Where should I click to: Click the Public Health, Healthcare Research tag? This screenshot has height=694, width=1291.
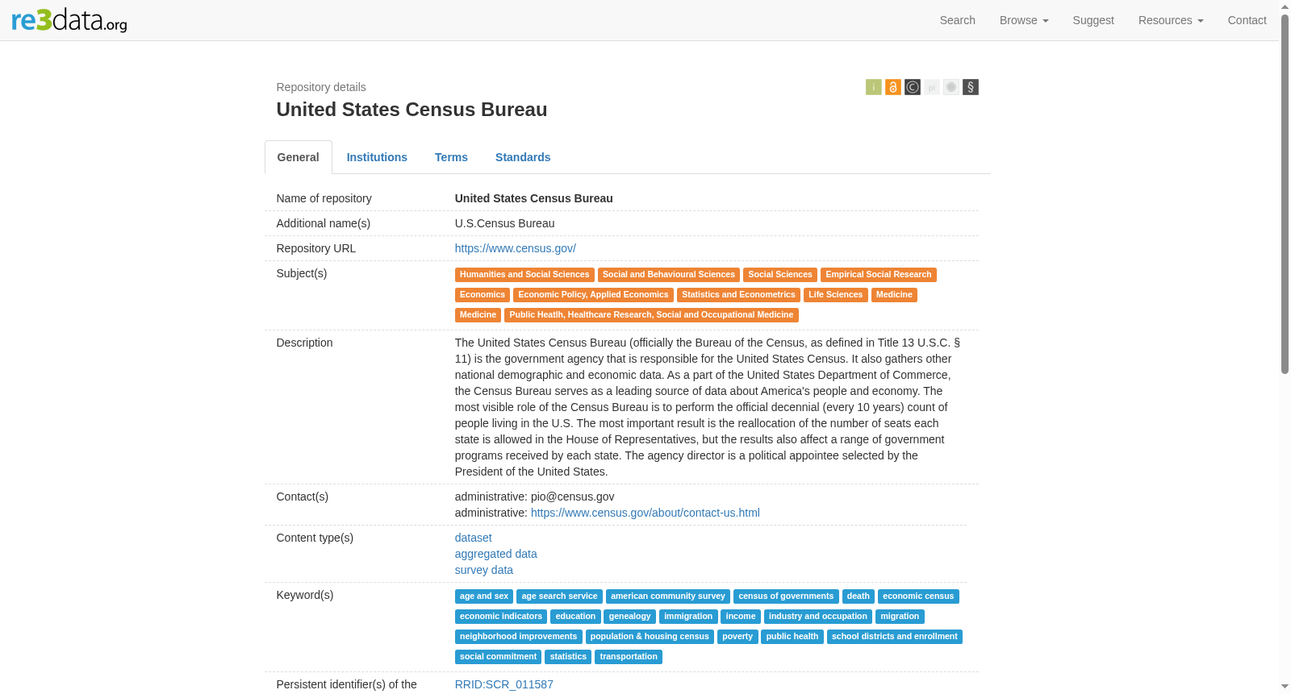tap(651, 315)
